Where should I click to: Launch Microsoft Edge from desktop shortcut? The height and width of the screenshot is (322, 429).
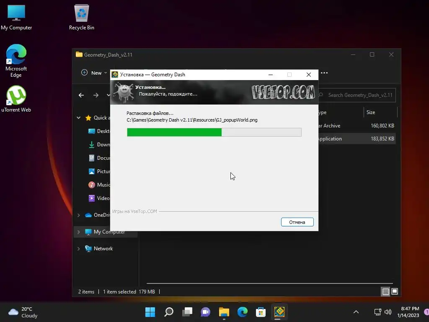[x=16, y=61]
